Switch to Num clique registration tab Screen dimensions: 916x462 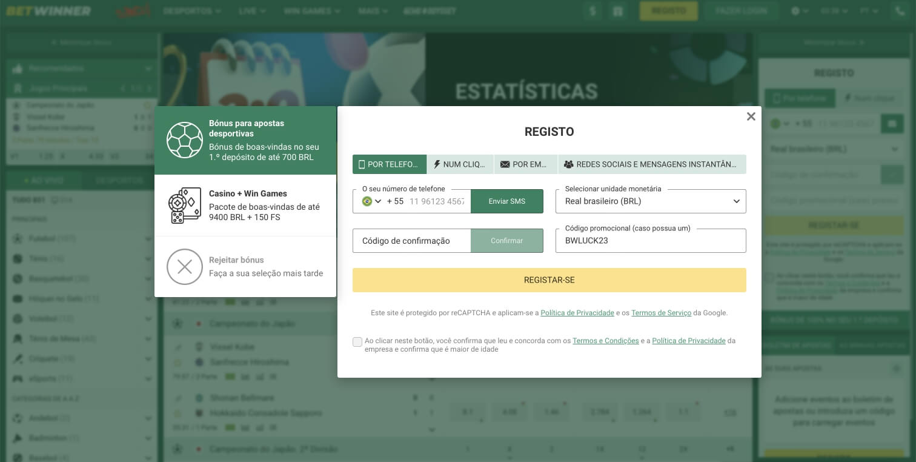pyautogui.click(x=460, y=164)
